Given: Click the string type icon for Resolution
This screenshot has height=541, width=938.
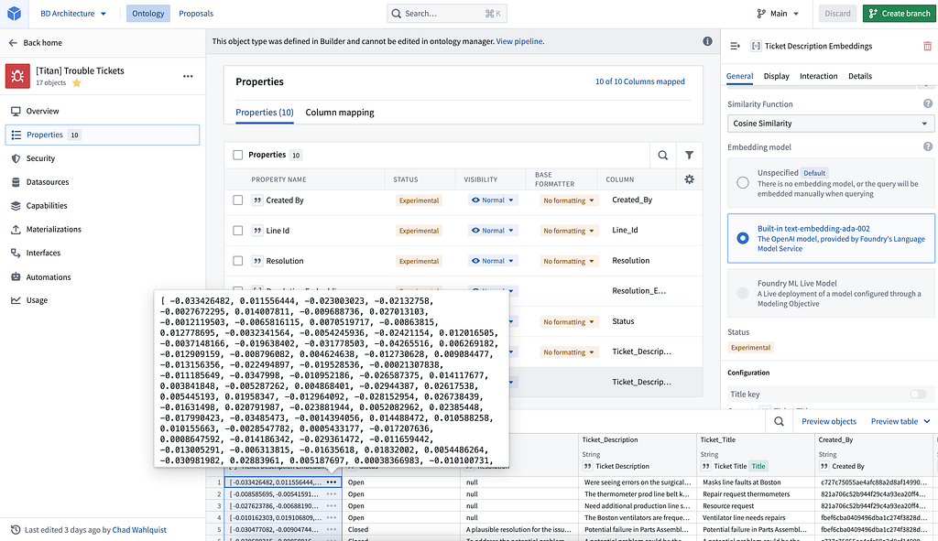Looking at the screenshot, I should (257, 261).
